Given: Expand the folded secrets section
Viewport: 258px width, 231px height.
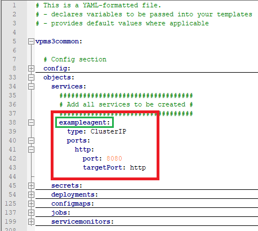Looking at the screenshot, I should click(31, 185).
